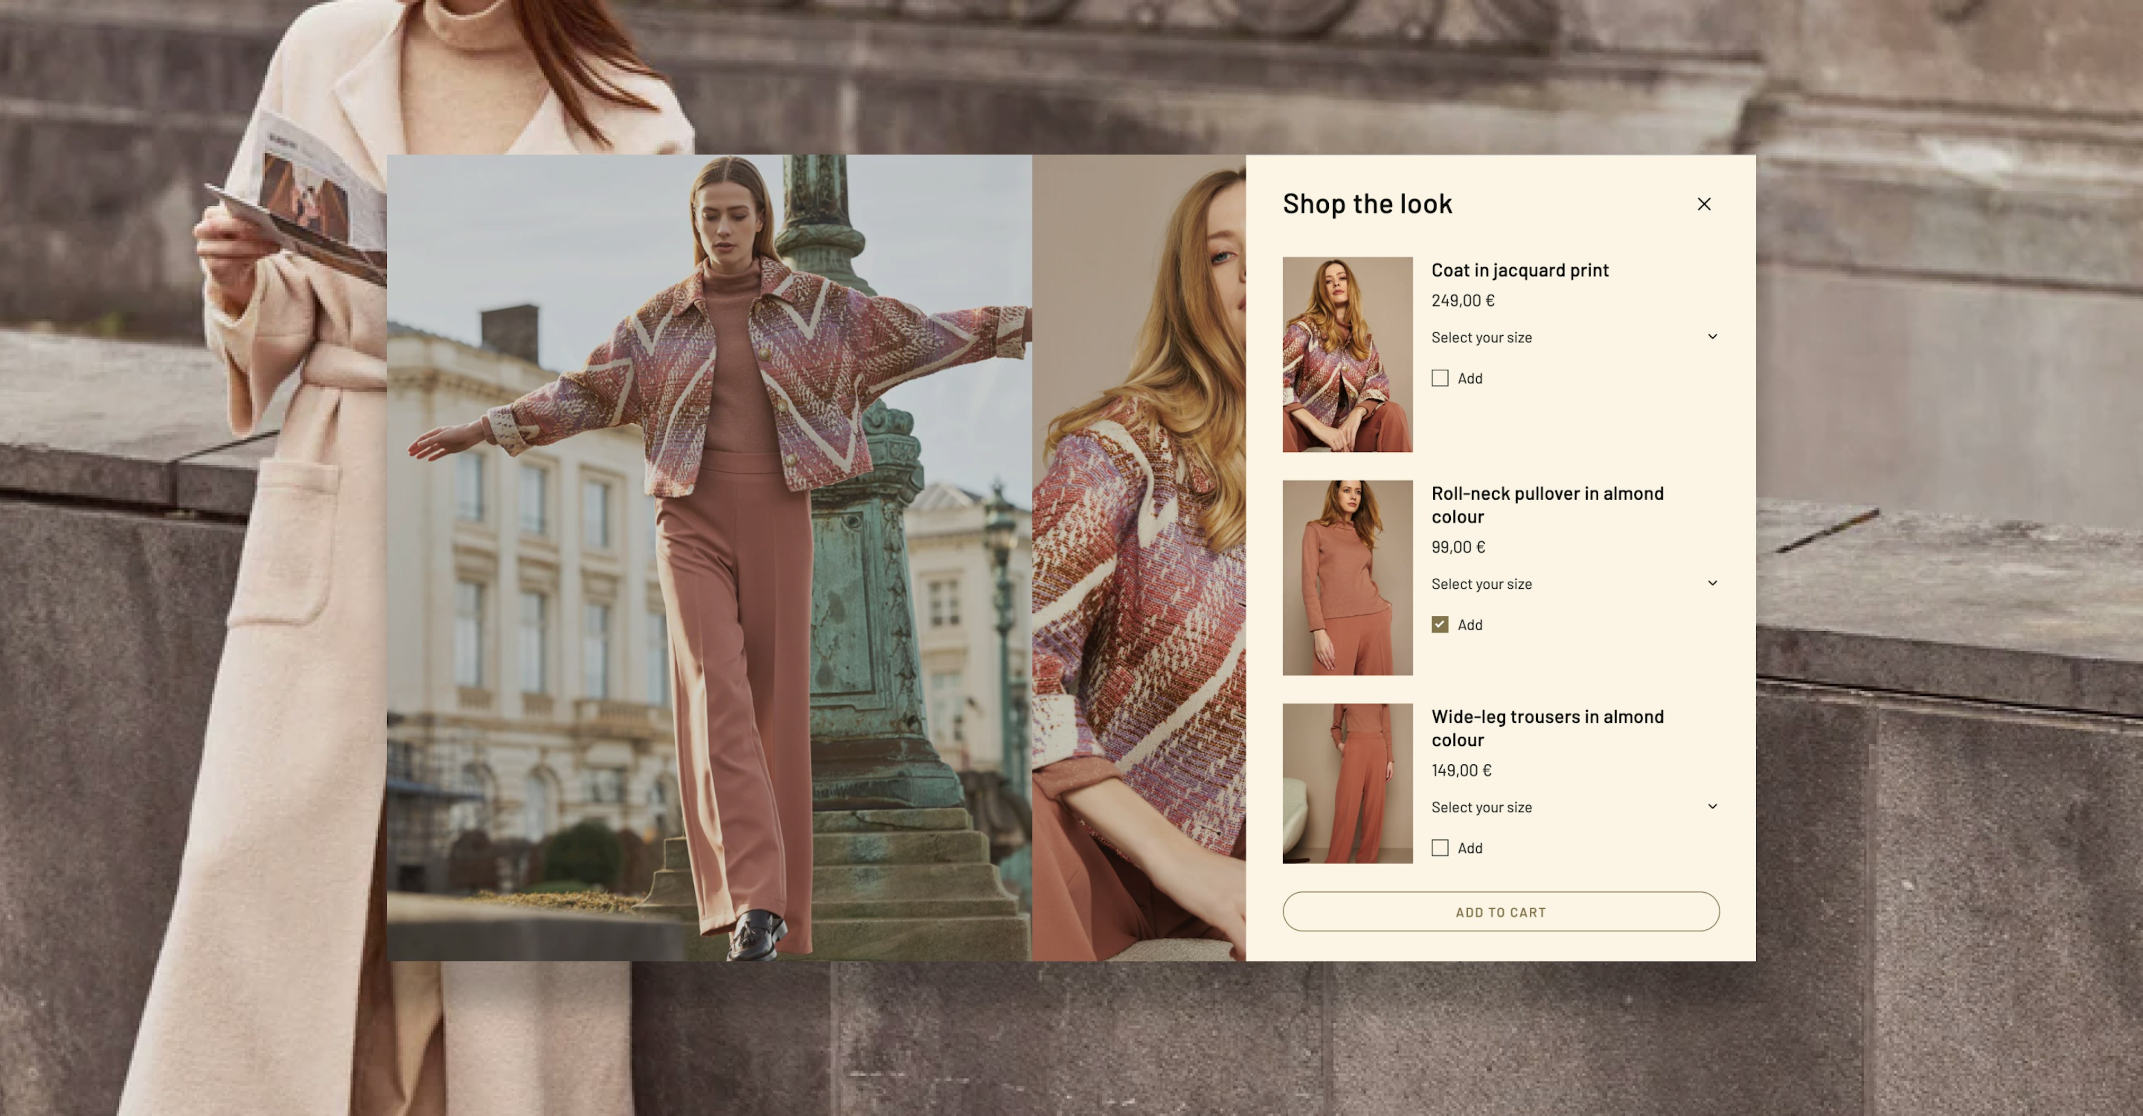Click the pullover dropdown chevron icon
The height and width of the screenshot is (1116, 2143).
point(1712,582)
